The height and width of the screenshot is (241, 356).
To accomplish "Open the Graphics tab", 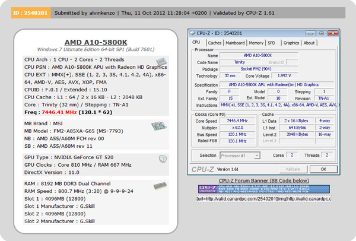I will 291,43.
